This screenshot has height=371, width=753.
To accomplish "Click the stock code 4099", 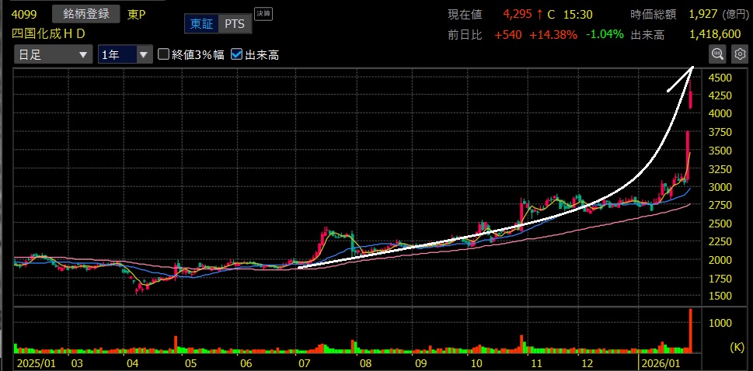I will point(24,14).
